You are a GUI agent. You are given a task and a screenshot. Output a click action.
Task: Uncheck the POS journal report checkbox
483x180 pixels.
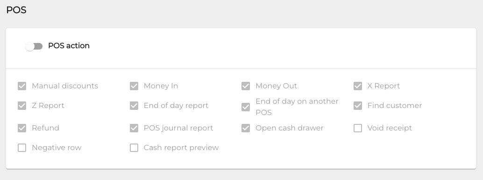coord(134,128)
